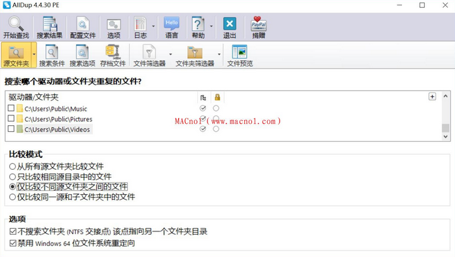
Task: Open the 文件预览 file preview panel
Action: 240,56
